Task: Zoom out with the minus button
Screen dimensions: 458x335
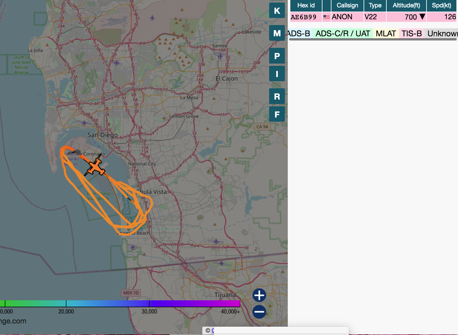Action: (x=259, y=312)
